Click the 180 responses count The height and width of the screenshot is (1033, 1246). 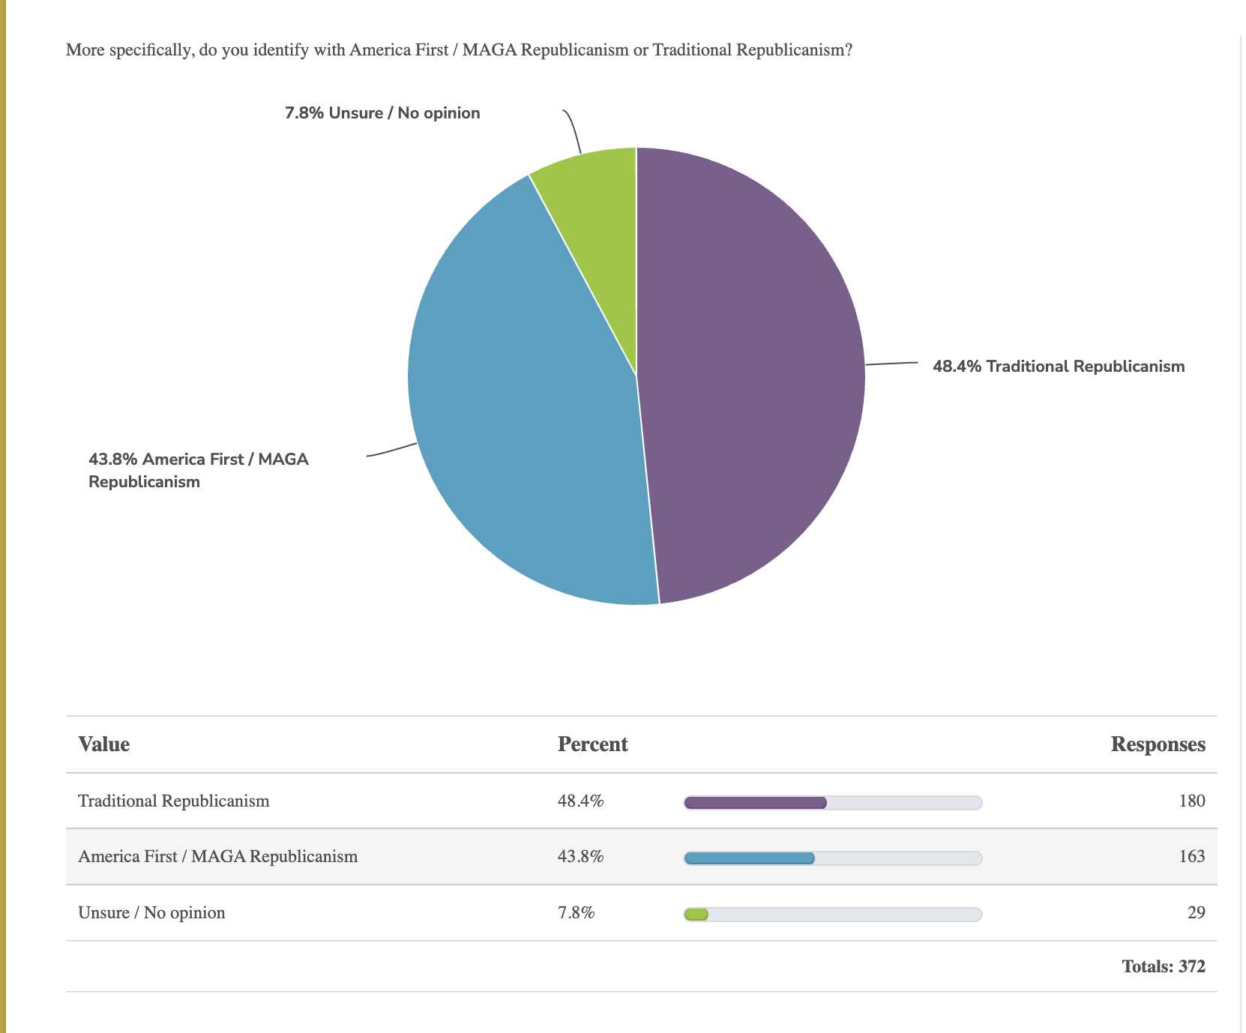coord(1191,801)
